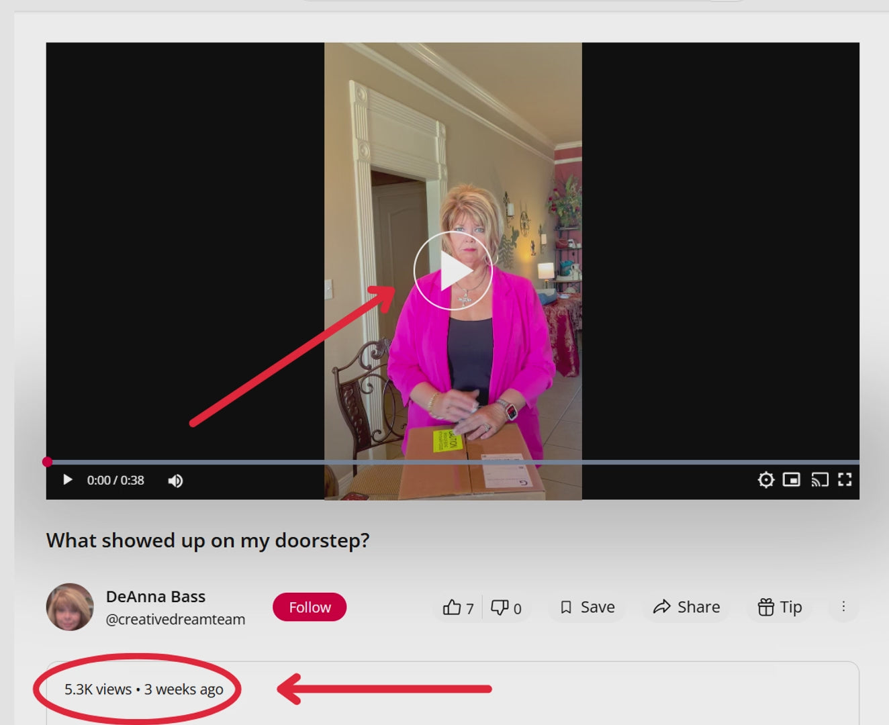Open the three-dot more options menu

click(x=843, y=607)
